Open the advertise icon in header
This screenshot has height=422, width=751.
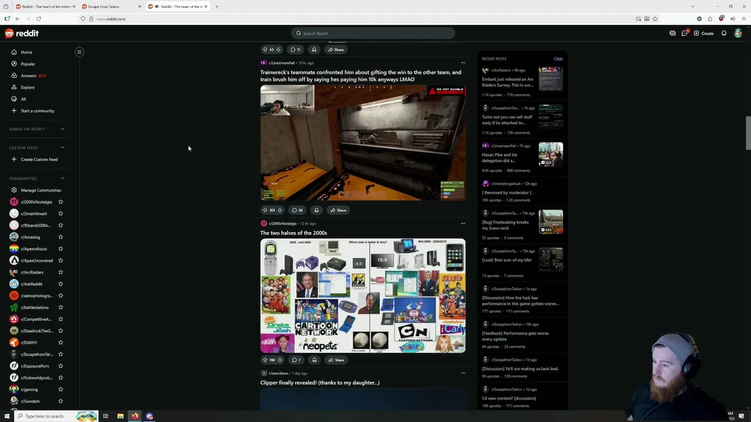(x=672, y=33)
